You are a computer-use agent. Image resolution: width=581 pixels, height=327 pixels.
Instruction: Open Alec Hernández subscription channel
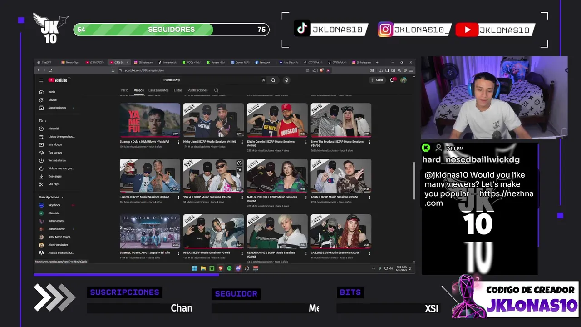pyautogui.click(x=57, y=245)
